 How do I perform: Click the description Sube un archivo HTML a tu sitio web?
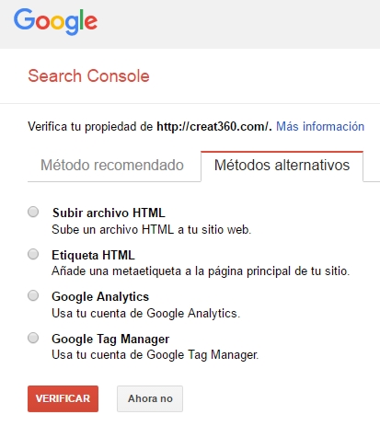152,229
